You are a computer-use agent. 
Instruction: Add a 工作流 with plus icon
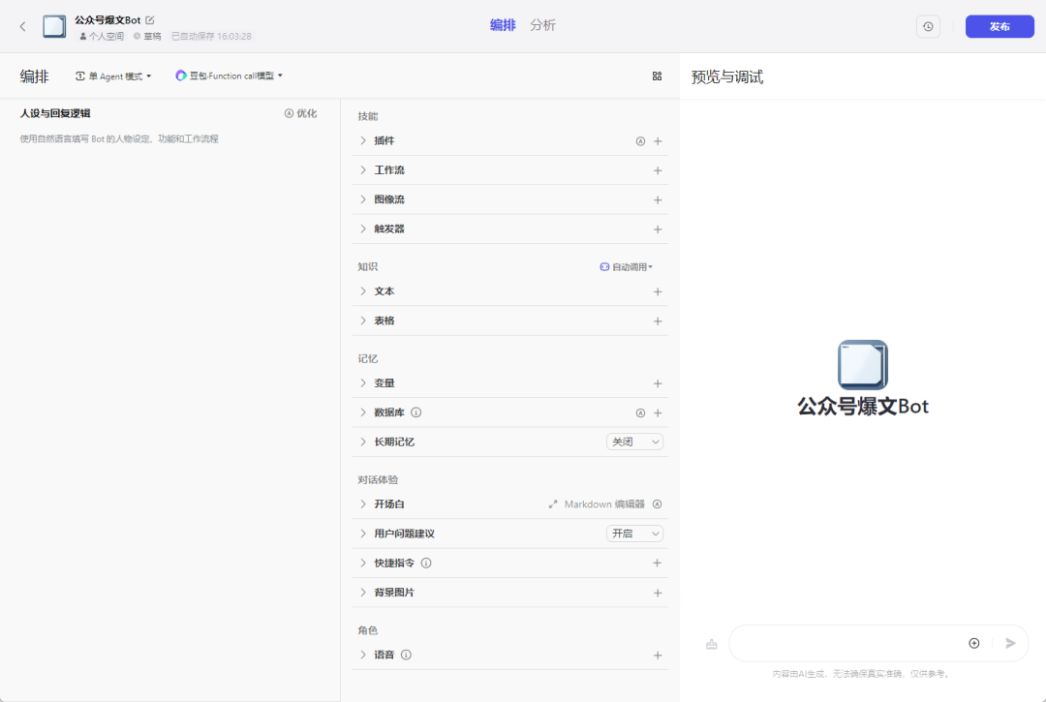pos(658,170)
